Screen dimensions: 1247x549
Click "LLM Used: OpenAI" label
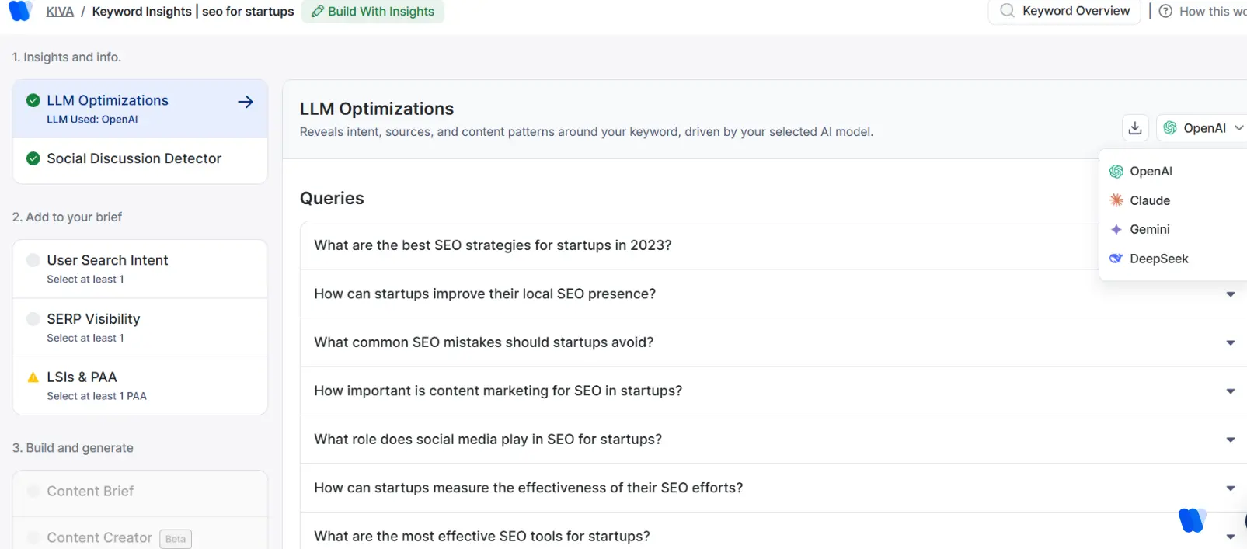coord(92,120)
